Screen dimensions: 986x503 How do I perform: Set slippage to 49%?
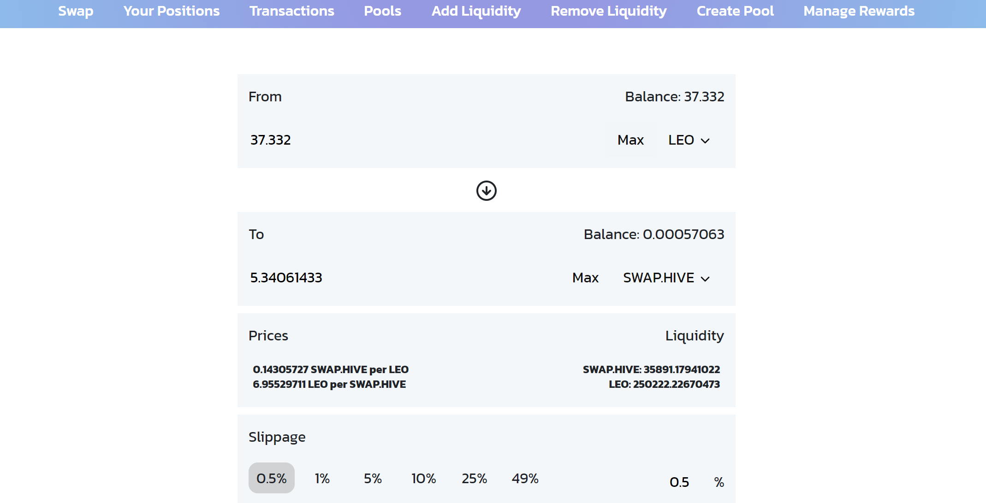coord(525,478)
